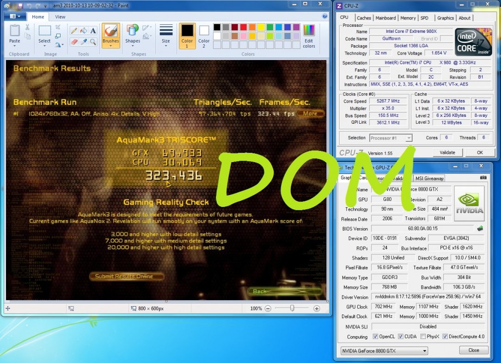Open the NVIDIA GeForce 8800 GTX dropdown
501x363 pixels.
(384, 351)
